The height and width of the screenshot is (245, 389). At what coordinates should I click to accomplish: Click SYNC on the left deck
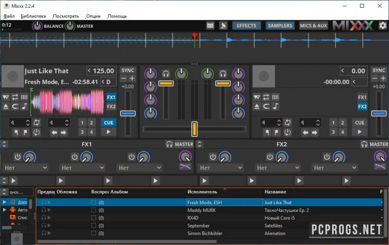click(x=128, y=70)
